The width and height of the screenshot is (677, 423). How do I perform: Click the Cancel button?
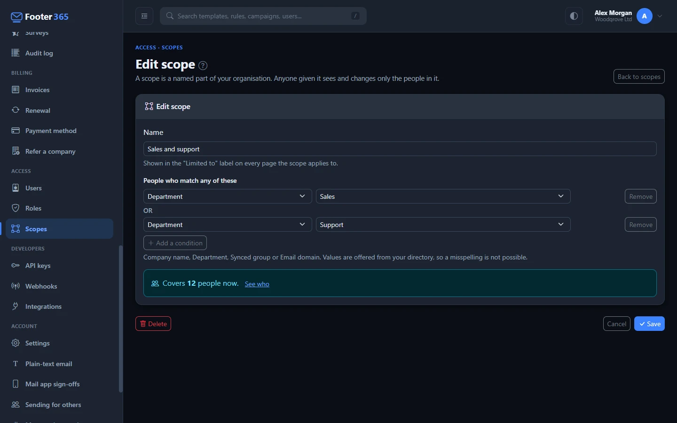[616, 324]
